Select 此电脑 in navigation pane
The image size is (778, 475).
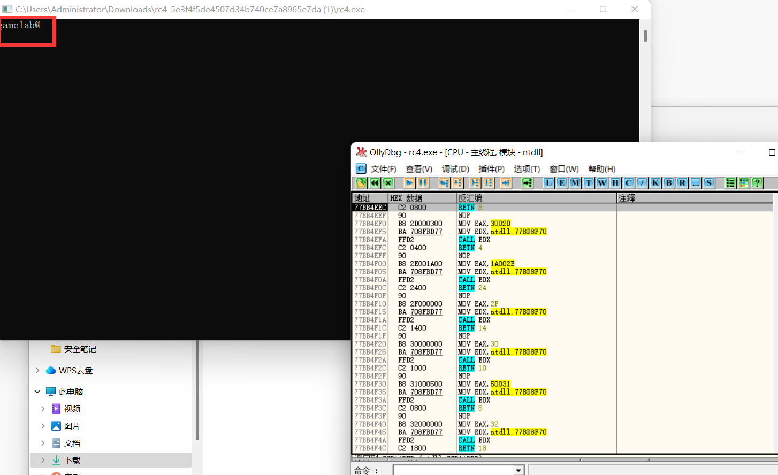pyautogui.click(x=65, y=392)
